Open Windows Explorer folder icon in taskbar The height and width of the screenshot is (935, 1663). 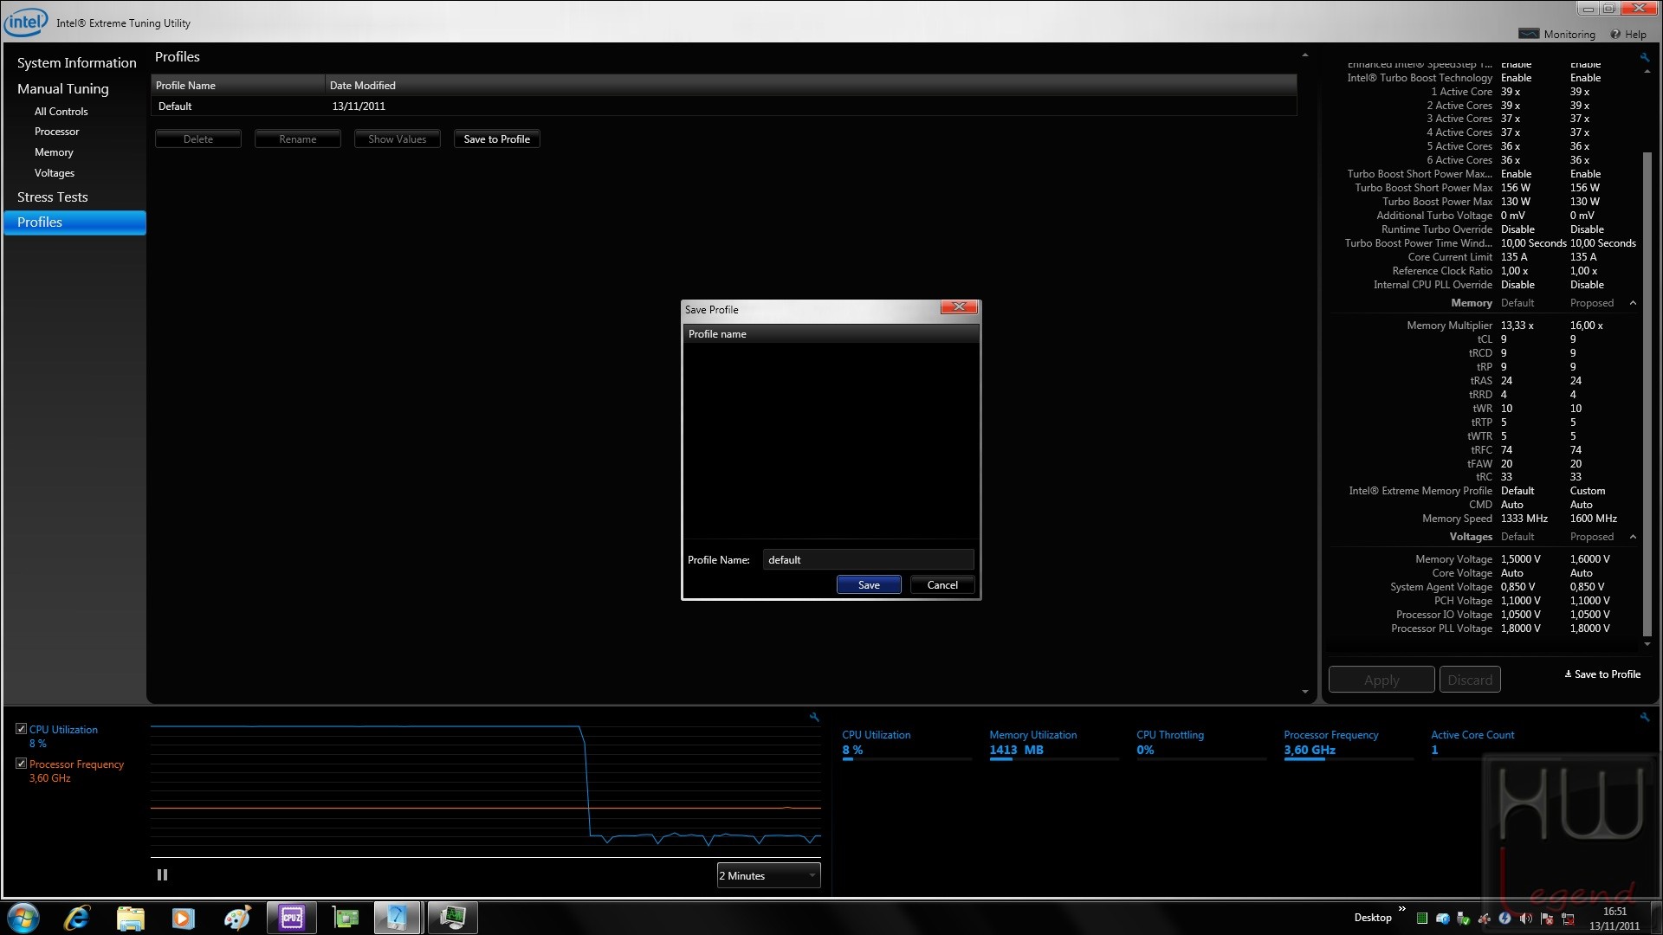[130, 918]
